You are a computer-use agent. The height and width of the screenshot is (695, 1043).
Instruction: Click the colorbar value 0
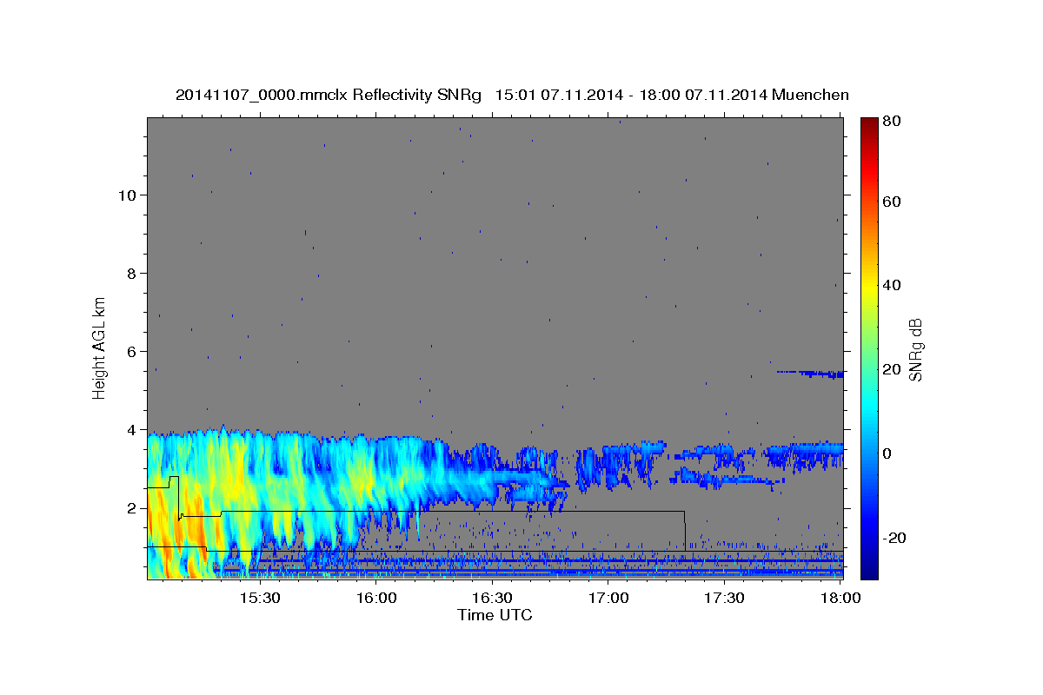[887, 453]
